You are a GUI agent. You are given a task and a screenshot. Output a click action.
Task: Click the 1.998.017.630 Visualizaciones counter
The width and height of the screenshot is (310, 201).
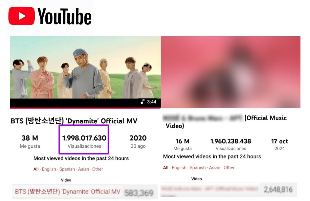point(84,141)
